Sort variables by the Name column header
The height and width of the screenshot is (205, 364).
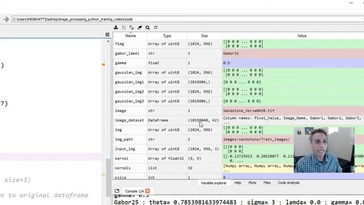(130, 36)
